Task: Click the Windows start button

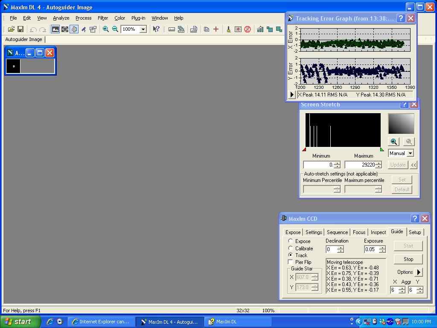Action: coord(20,322)
